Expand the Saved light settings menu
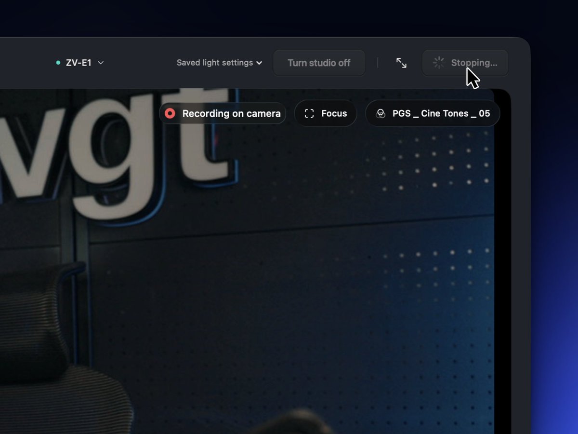 [219, 63]
